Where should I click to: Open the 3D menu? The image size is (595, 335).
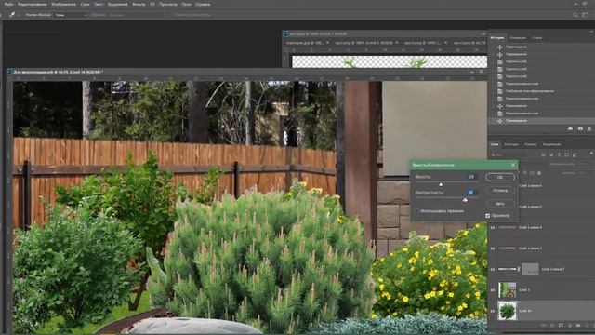coord(152,4)
